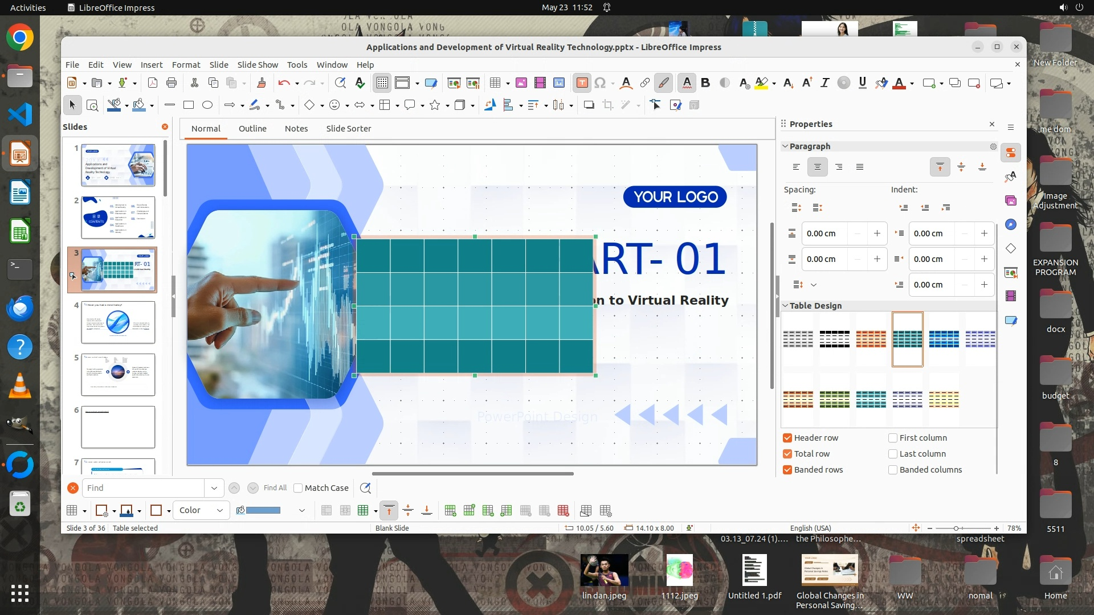Select the Ellipse shape tool
Viewport: 1094px width, 615px height.
207,105
